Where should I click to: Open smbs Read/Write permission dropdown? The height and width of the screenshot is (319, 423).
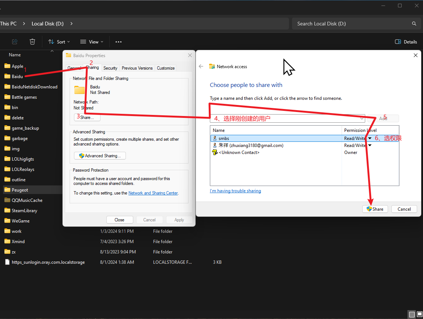[370, 139]
